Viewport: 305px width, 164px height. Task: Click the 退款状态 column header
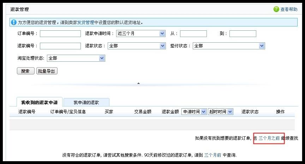click(x=250, y=112)
